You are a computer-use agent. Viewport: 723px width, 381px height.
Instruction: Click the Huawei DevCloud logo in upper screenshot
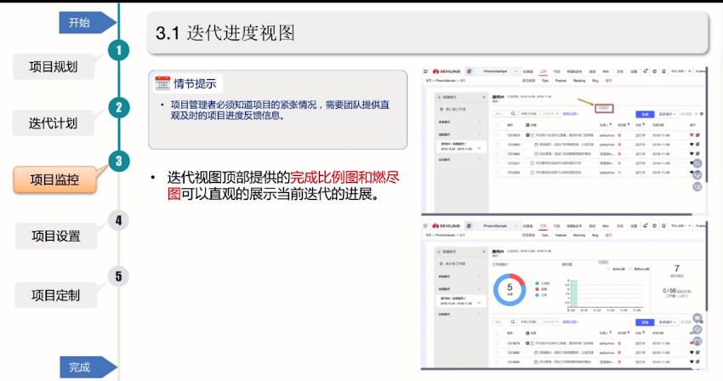(447, 71)
